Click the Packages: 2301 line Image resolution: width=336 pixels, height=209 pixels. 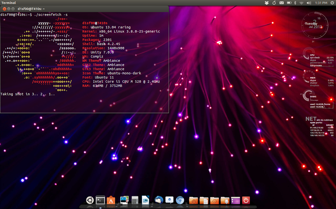pos(97,40)
